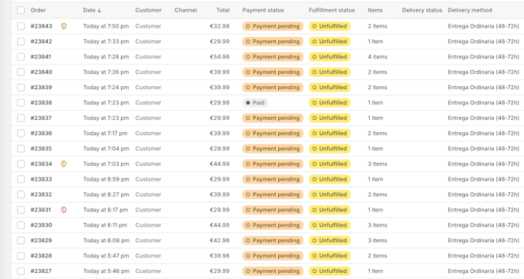Expand the 4 items list of order #23841
This screenshot has height=279, width=524.
coord(378,57)
